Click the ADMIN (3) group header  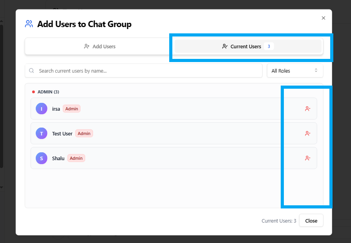(x=48, y=92)
